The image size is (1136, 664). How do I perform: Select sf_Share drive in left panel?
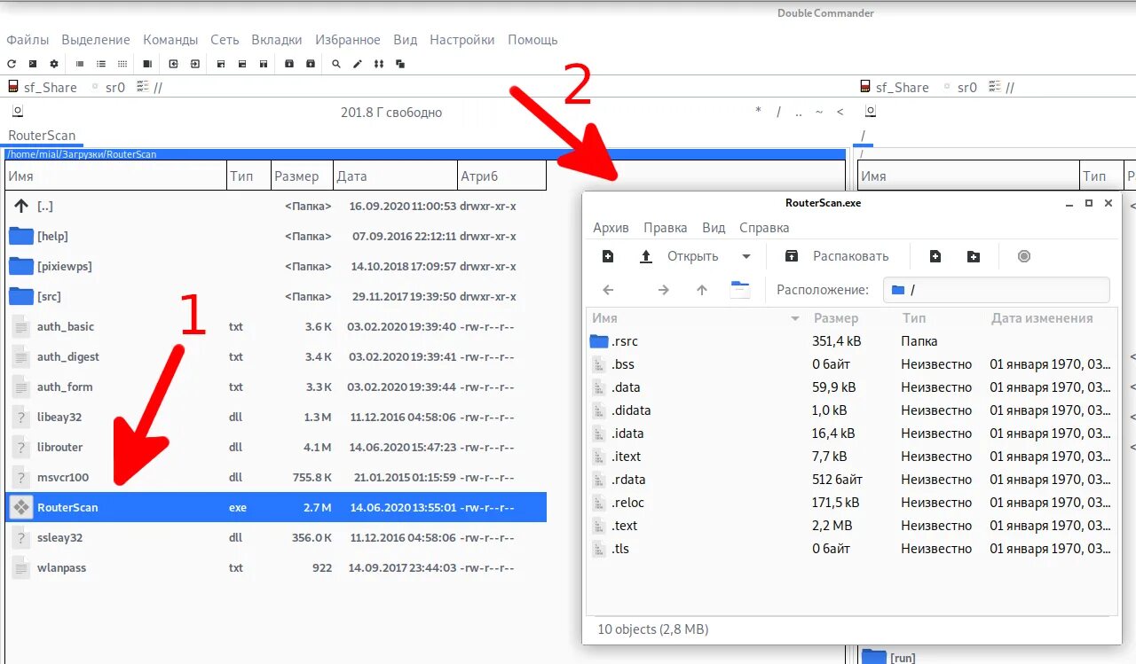(x=42, y=87)
